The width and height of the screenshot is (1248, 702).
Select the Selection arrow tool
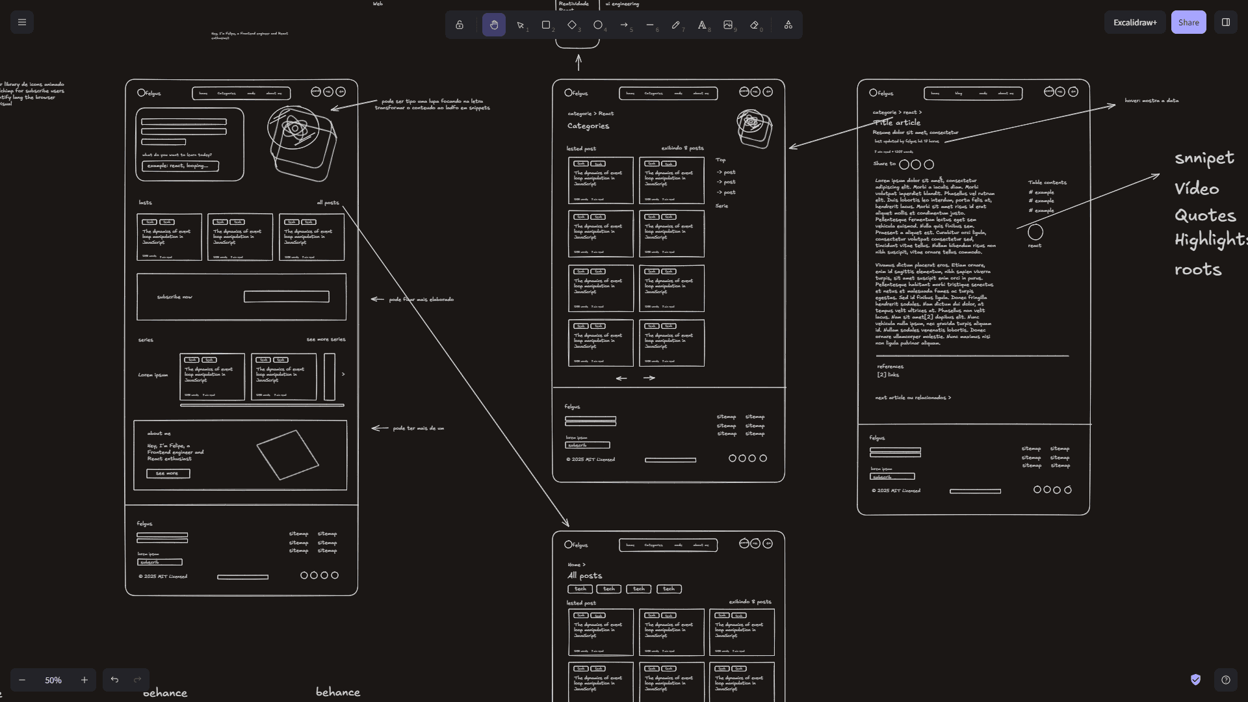pyautogui.click(x=521, y=25)
